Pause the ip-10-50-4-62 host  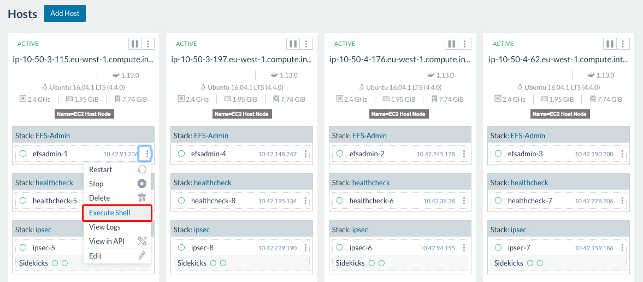610,44
